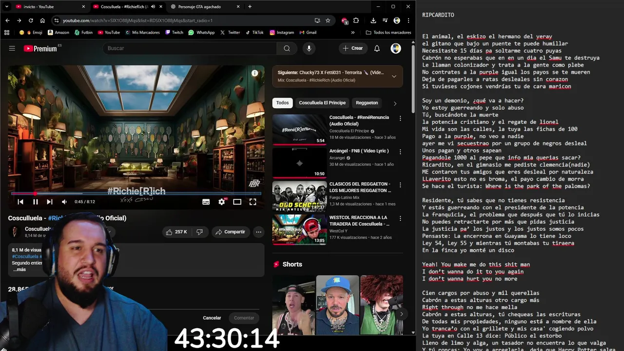
Task: Click the magnifier search button
Action: [x=287, y=48]
